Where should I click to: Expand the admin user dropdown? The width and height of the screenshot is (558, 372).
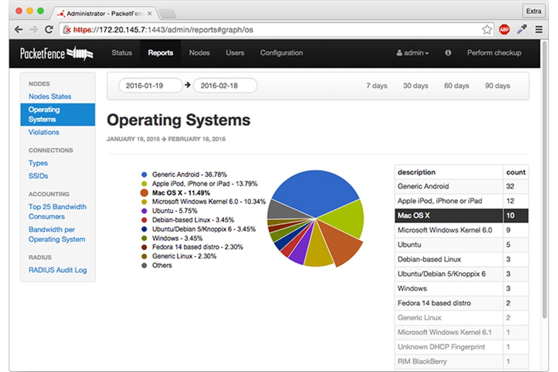point(413,53)
